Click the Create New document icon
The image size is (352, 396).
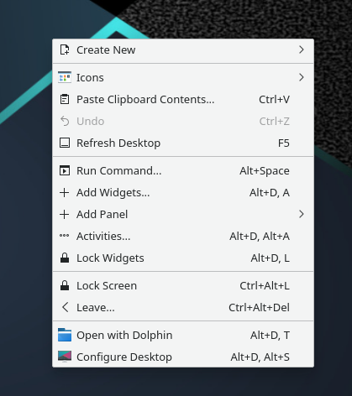[65, 49]
